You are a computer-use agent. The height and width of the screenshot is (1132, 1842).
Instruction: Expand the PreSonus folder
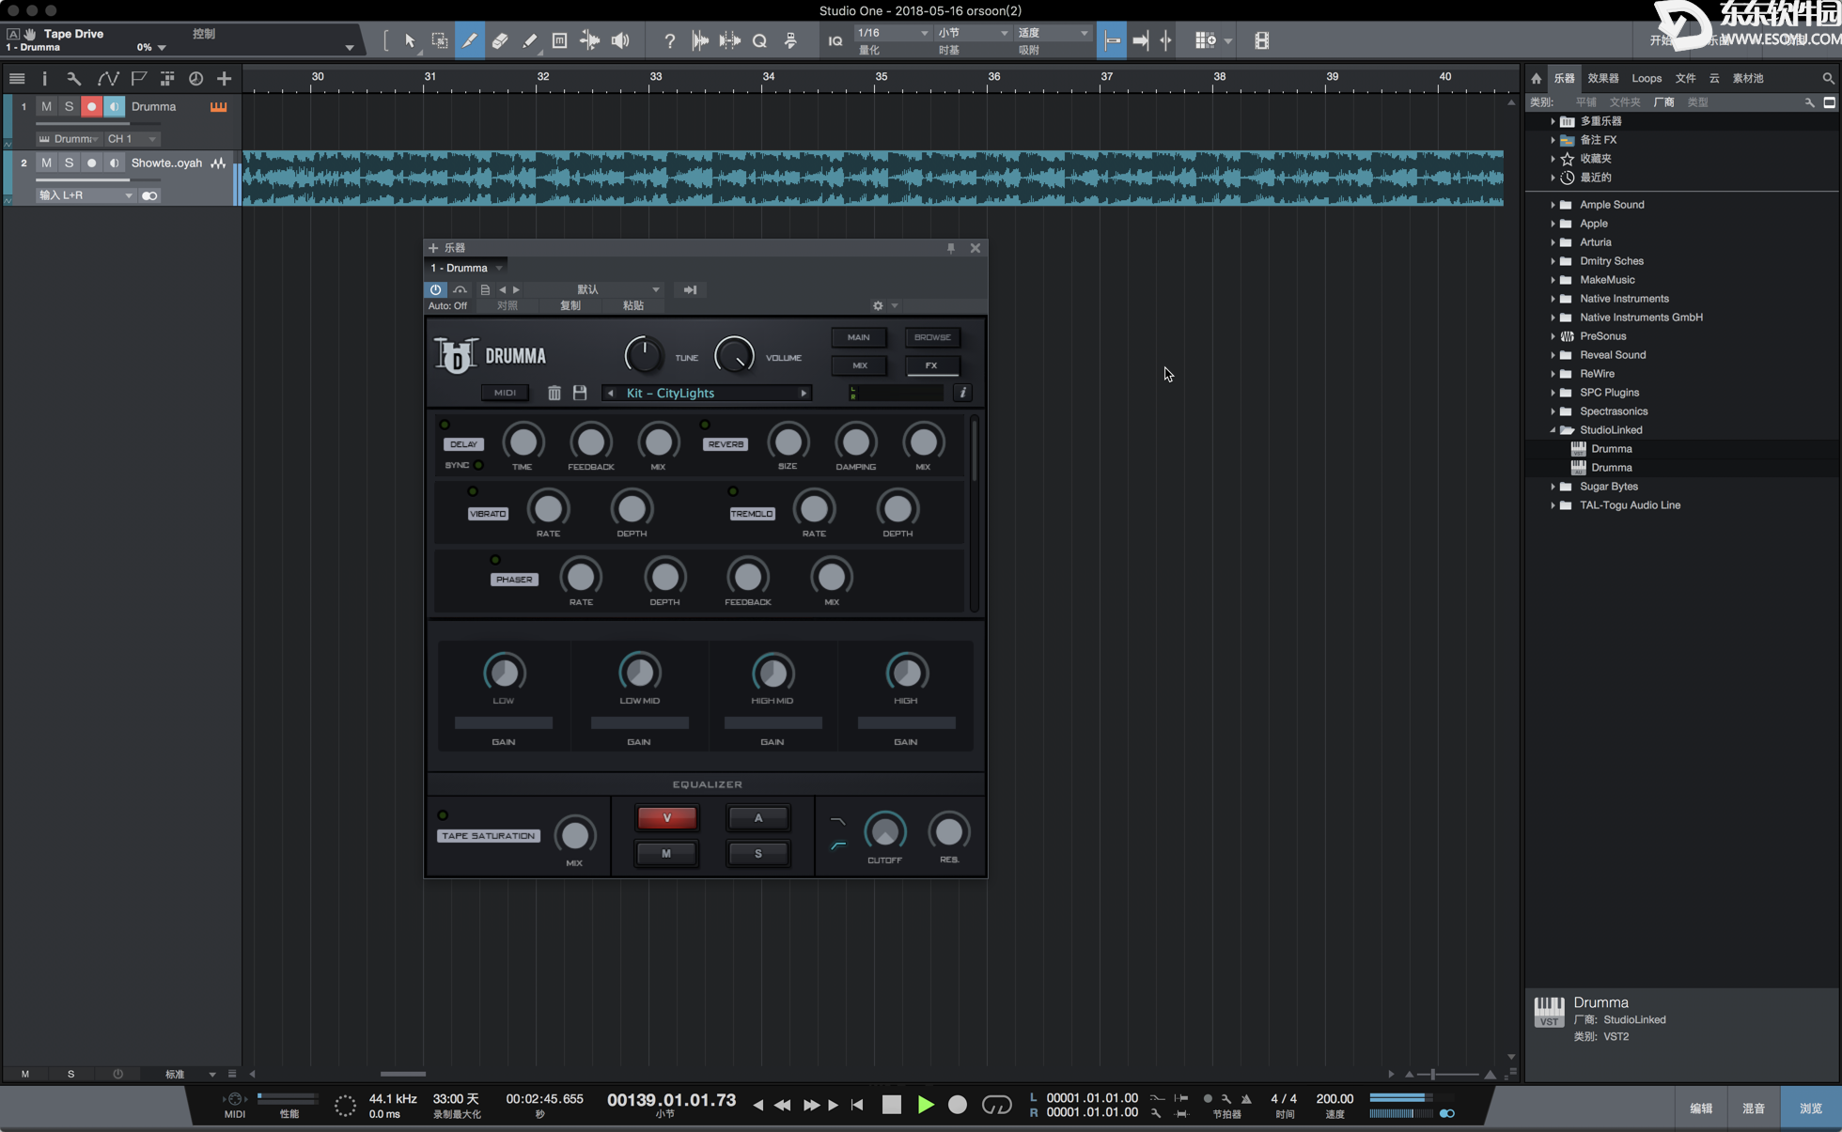click(1553, 335)
